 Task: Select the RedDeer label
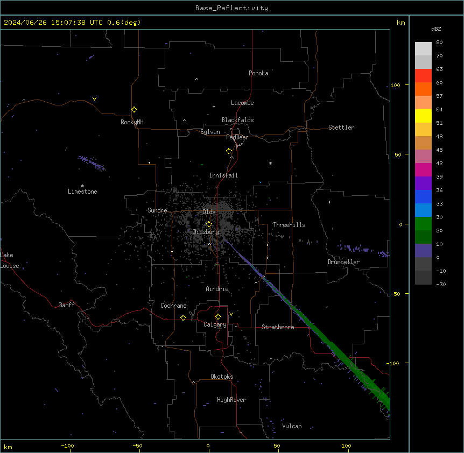coord(237,137)
